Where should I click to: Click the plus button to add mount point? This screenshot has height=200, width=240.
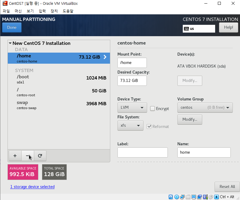(15, 156)
